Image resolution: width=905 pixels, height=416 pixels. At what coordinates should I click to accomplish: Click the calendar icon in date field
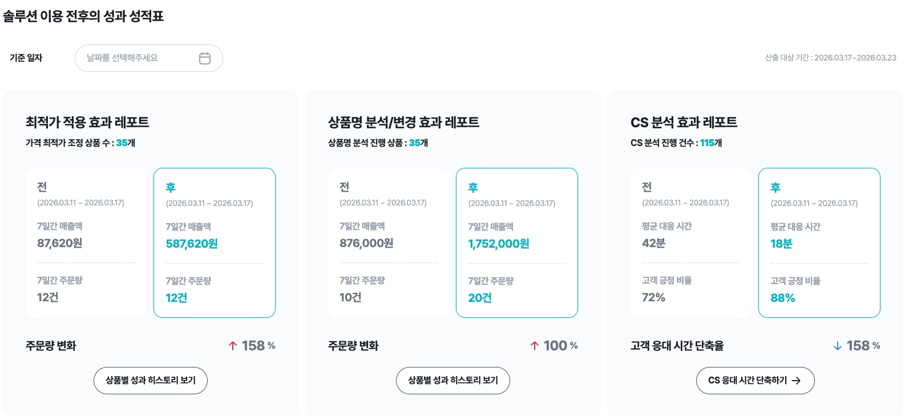pos(205,58)
